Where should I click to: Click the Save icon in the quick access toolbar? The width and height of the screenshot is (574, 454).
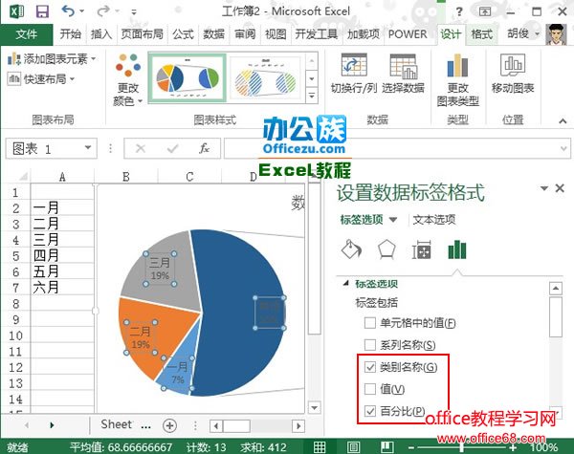tap(42, 11)
